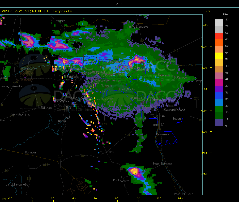The image size is (239, 202).
Task: Click the legend's 5 value label
Action: 226,126
